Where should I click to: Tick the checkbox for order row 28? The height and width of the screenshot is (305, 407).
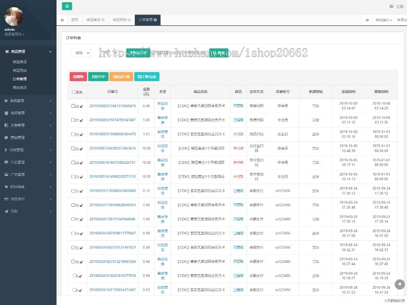[x=73, y=106]
